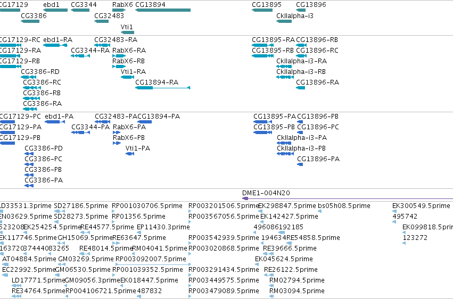Click the ebd1 gene label
The width and height of the screenshot is (453, 299).
[52, 5]
